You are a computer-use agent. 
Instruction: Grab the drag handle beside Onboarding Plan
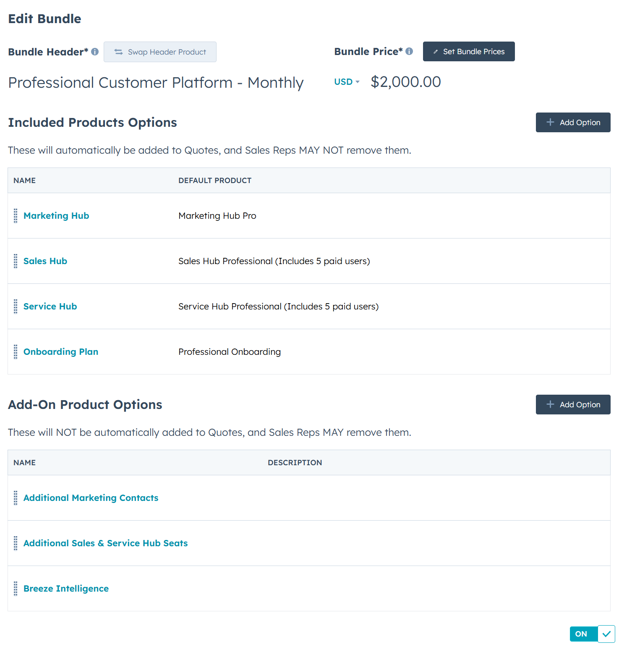16,351
